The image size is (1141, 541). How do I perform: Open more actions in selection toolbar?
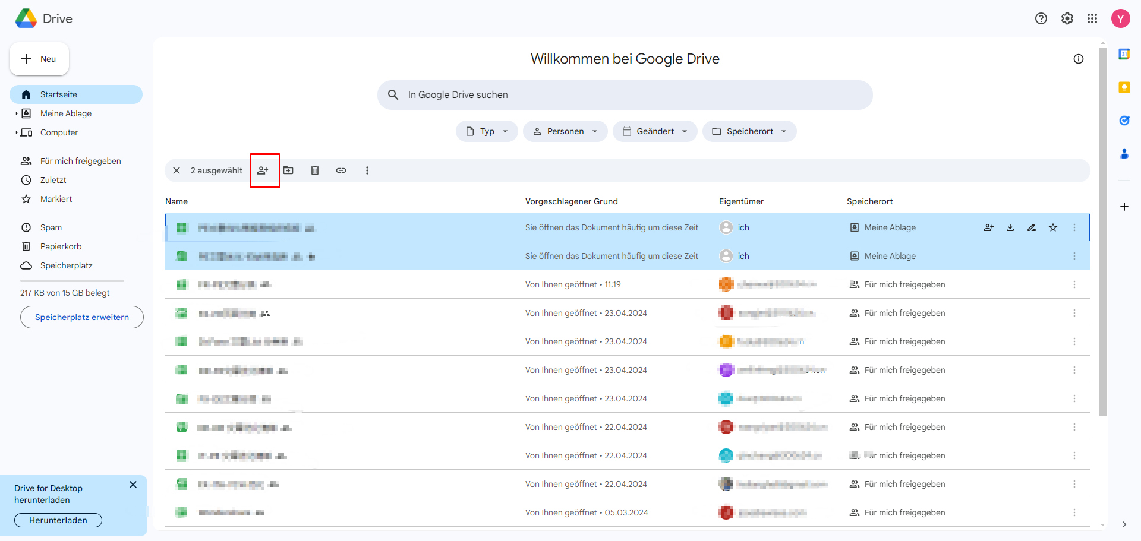(x=367, y=170)
